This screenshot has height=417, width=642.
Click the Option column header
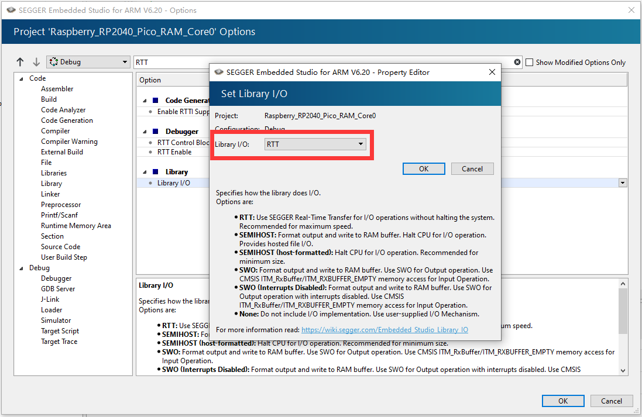tap(150, 80)
